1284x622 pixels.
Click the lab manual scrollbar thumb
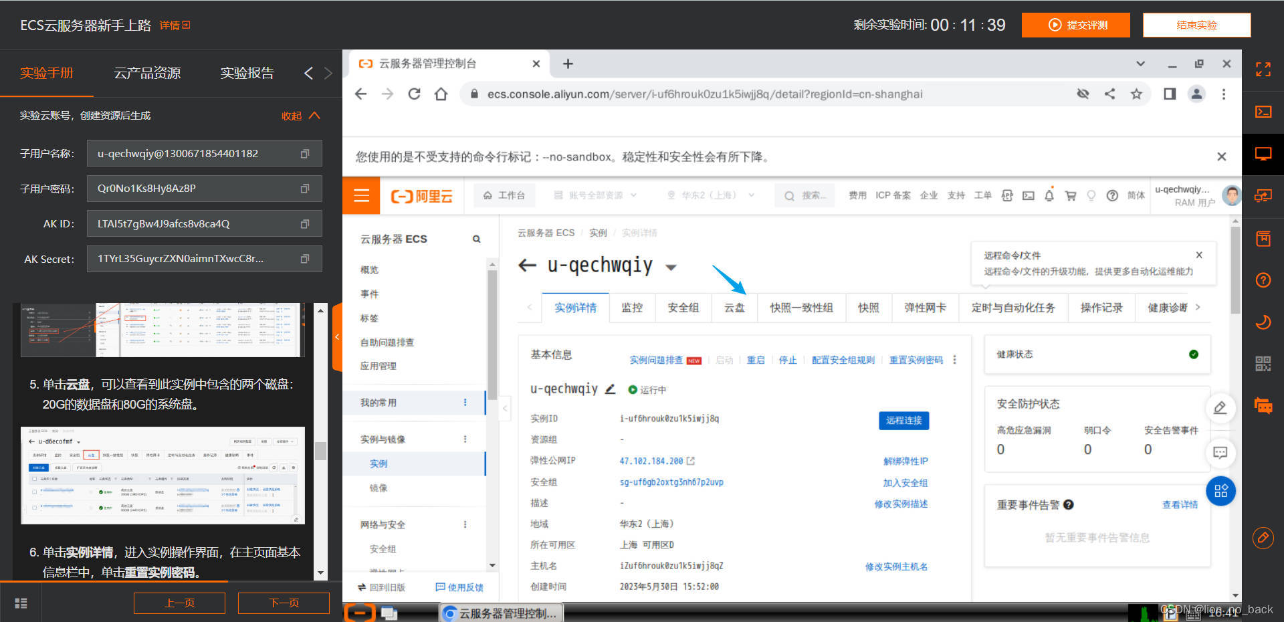coord(321,451)
